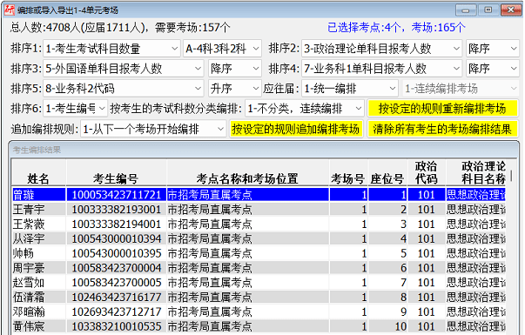Click exam number 100583423700004
The image size is (525, 335).
pos(117,268)
